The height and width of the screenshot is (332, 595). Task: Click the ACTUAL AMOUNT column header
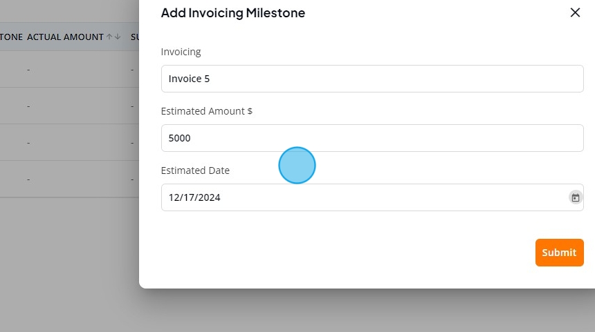[65, 37]
